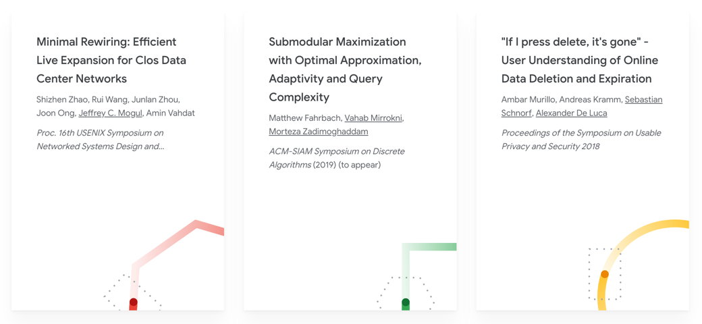Click the Usable Privacy and Security venue text
702x324 pixels.
(580, 139)
